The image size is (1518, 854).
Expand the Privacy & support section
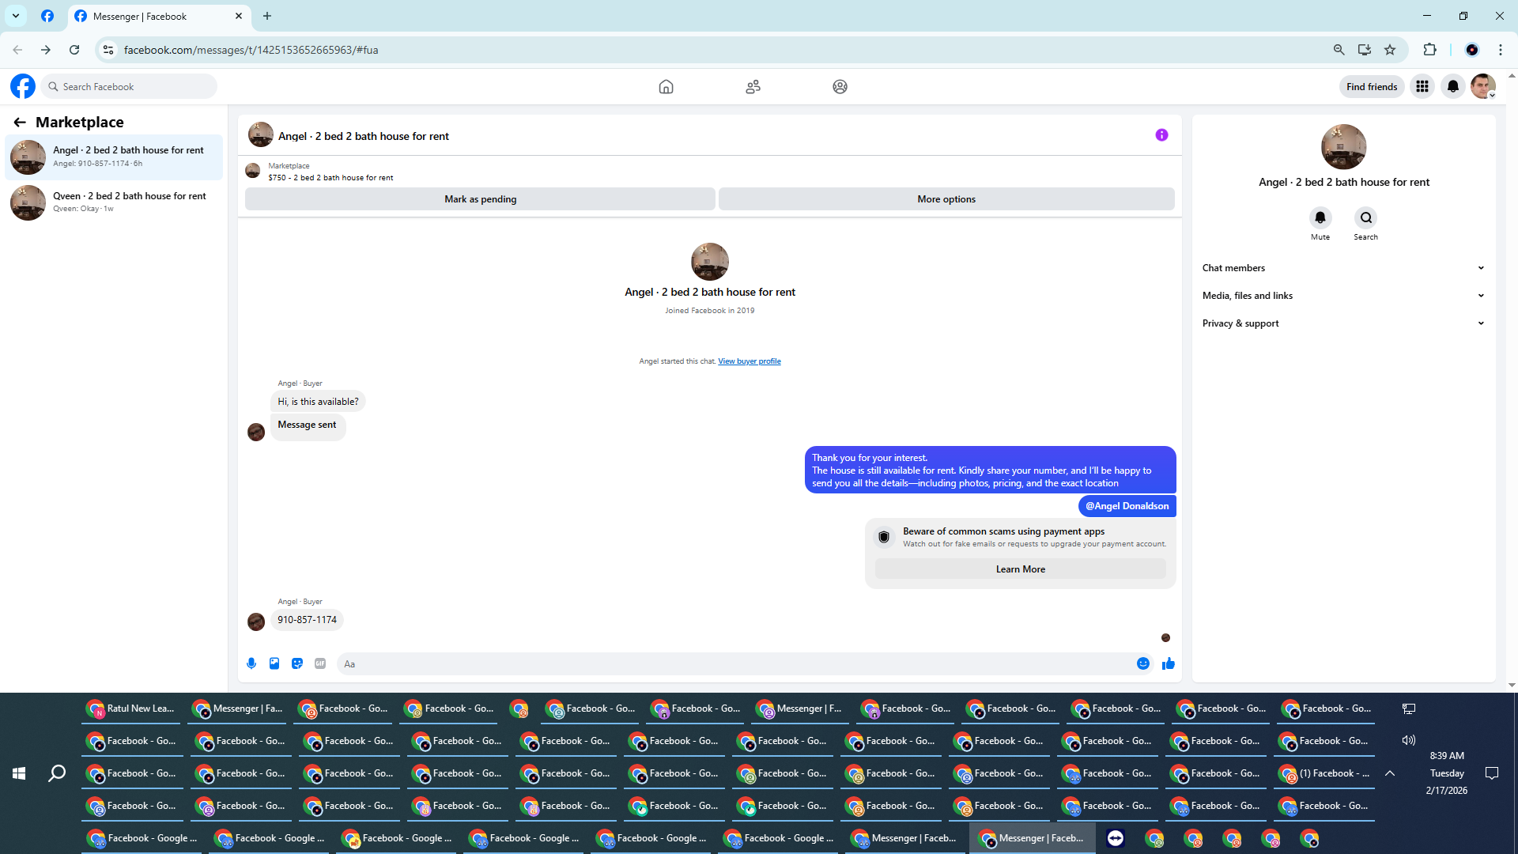point(1343,323)
